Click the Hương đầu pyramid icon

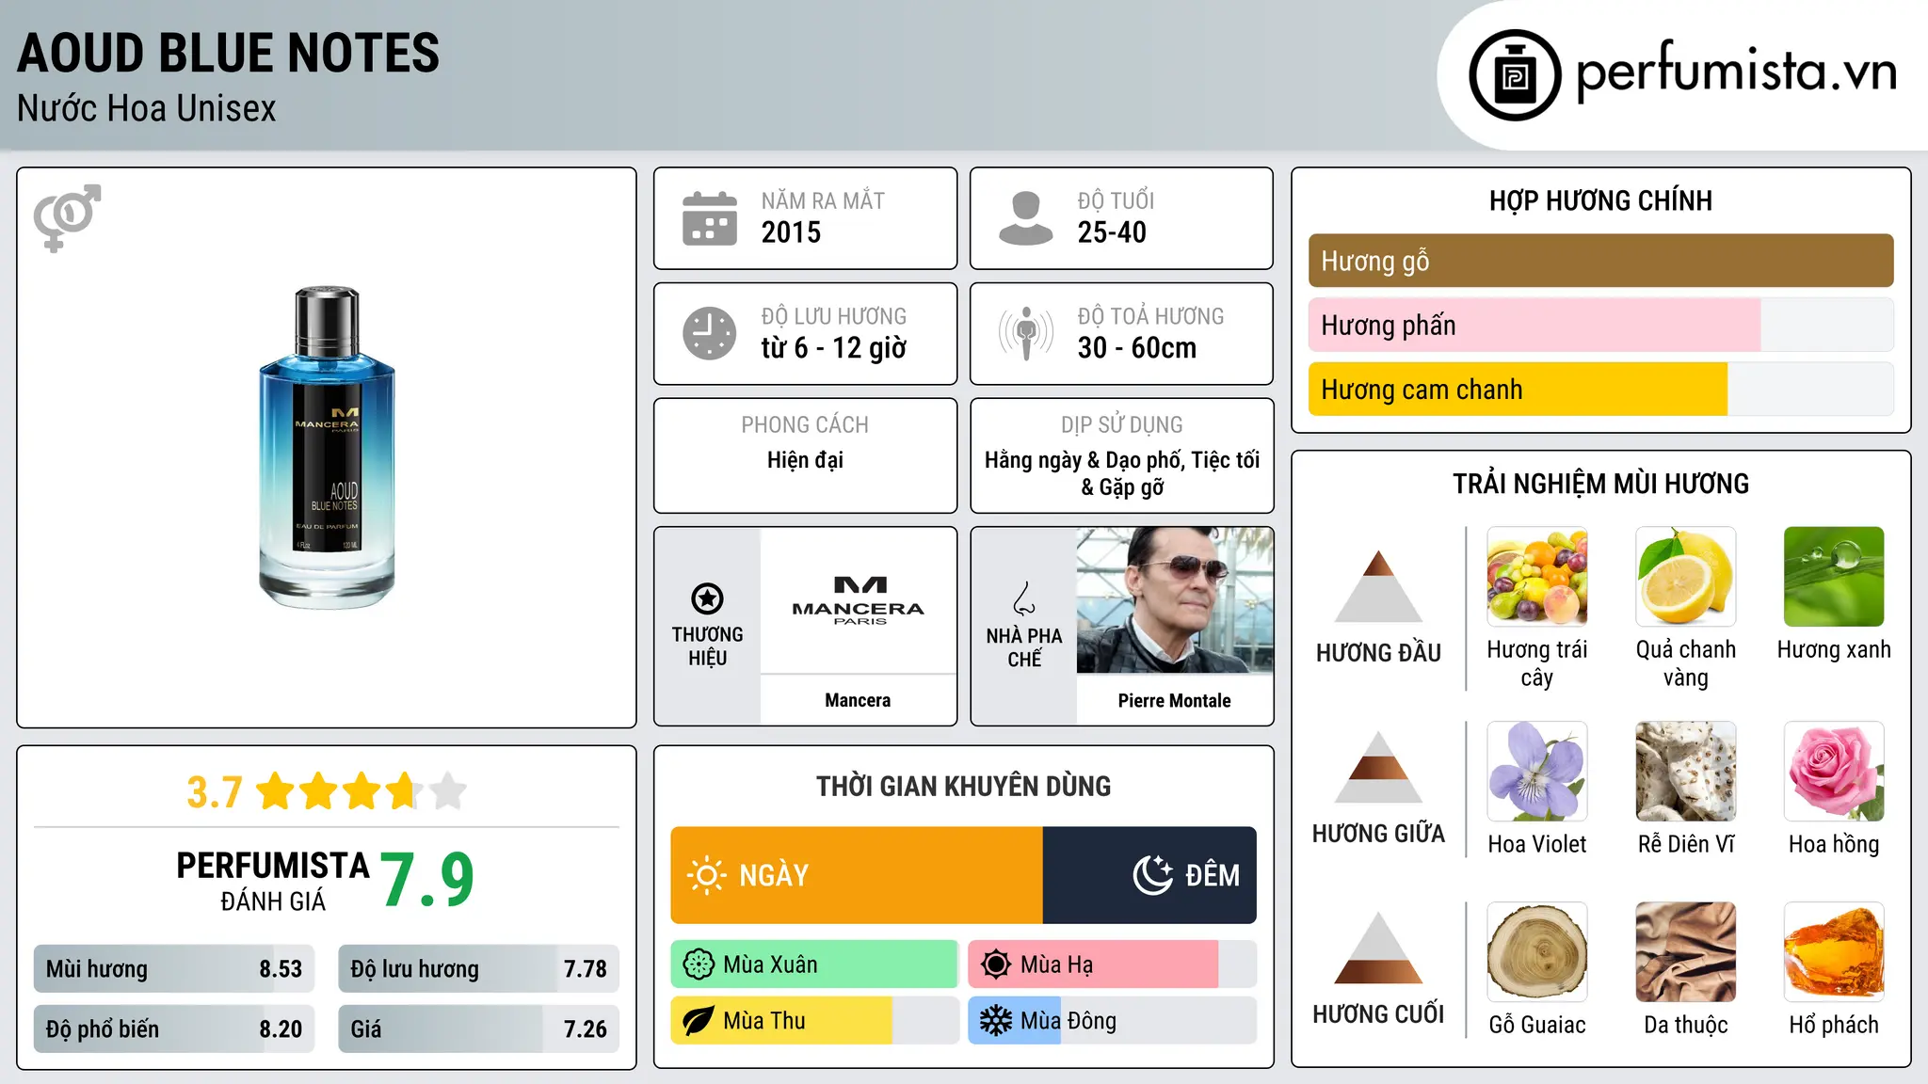point(1378,585)
